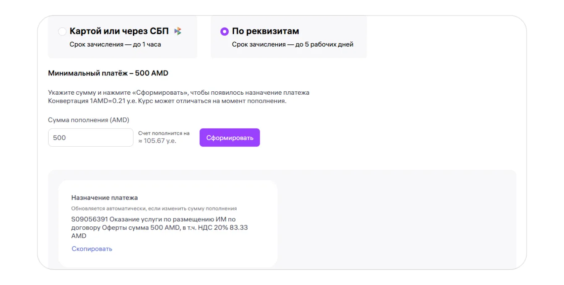Click the «Сумма пополнения (AMD)» field label

(89, 120)
